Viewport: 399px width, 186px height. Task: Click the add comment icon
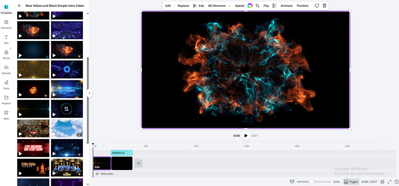click(317, 5)
